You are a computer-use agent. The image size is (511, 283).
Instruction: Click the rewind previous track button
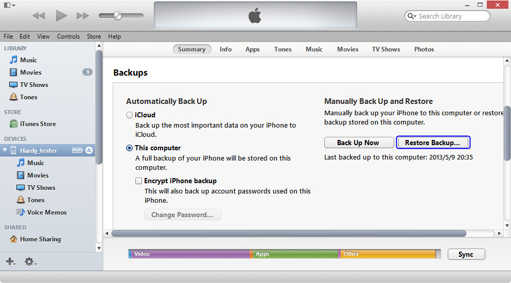point(39,15)
